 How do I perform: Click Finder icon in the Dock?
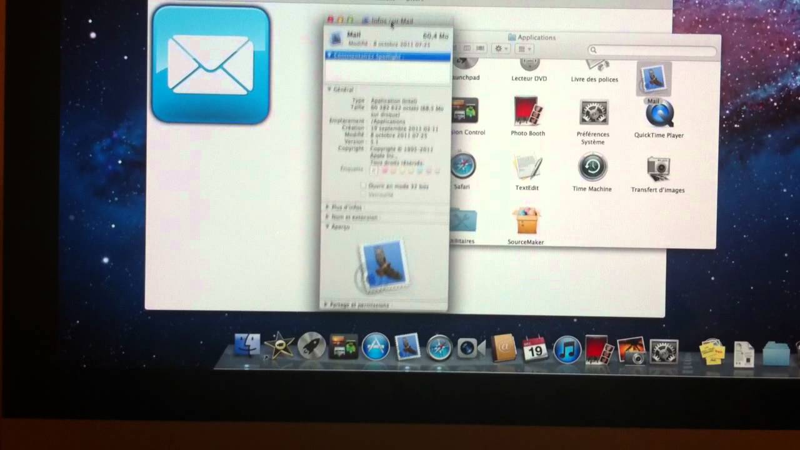[247, 344]
